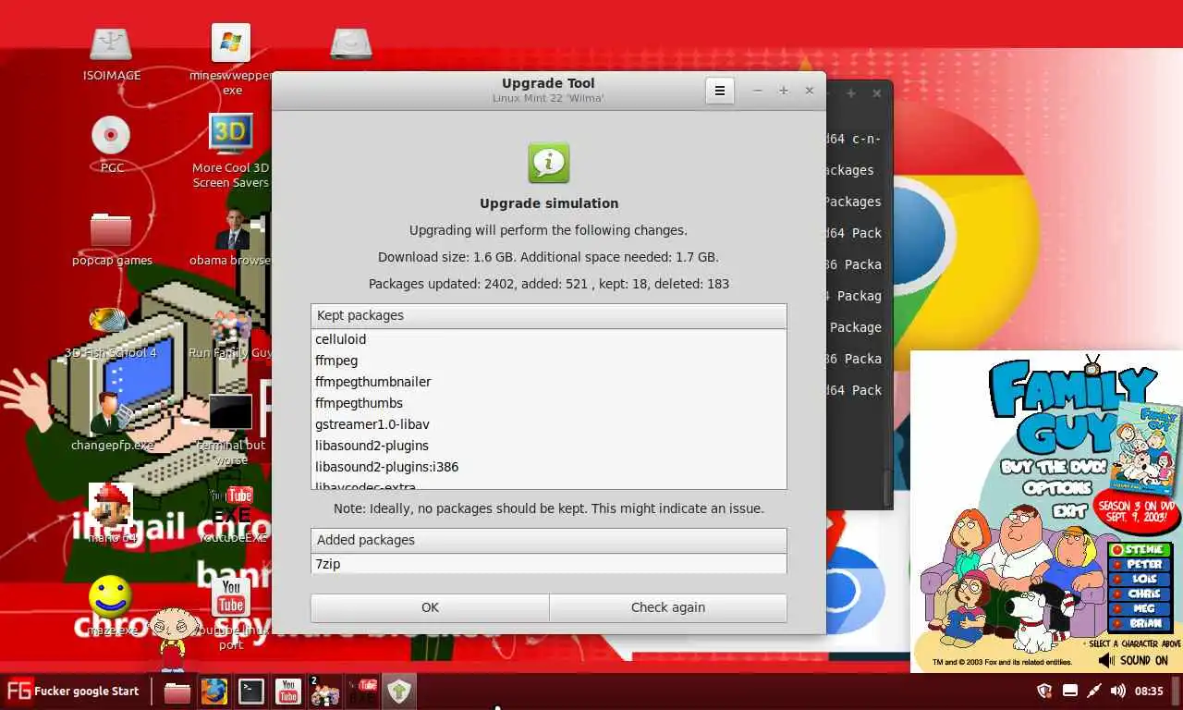Open the ISOIMAGE desktop icon

pyautogui.click(x=111, y=44)
